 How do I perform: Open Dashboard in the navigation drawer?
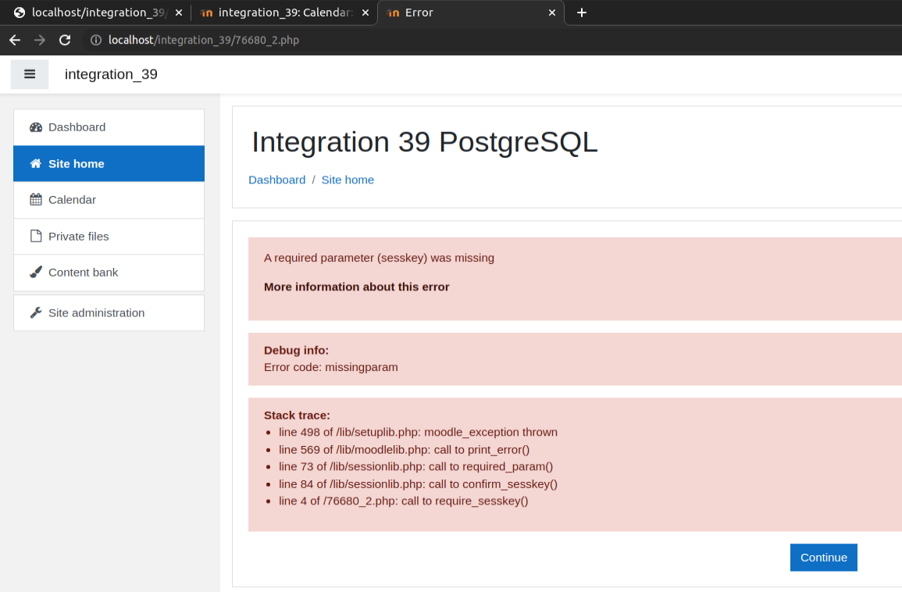109,127
